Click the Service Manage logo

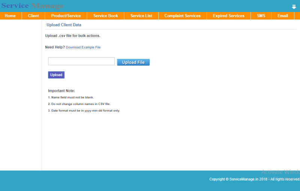32,6
